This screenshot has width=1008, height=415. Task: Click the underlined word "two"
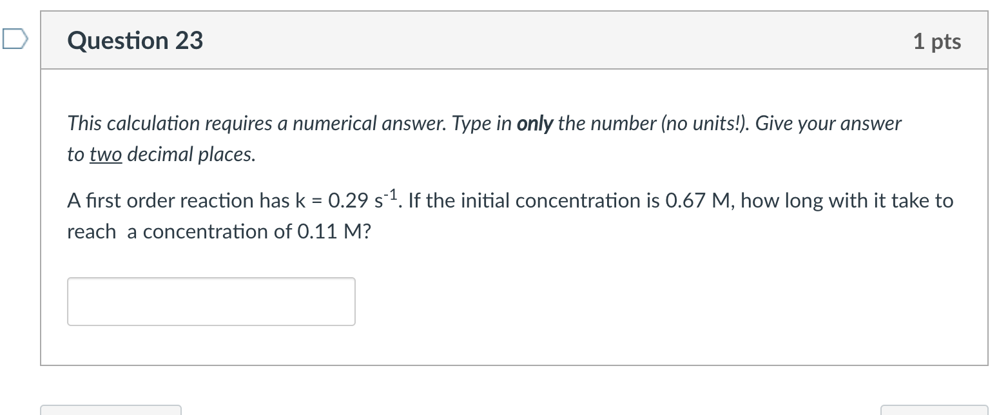click(x=106, y=155)
